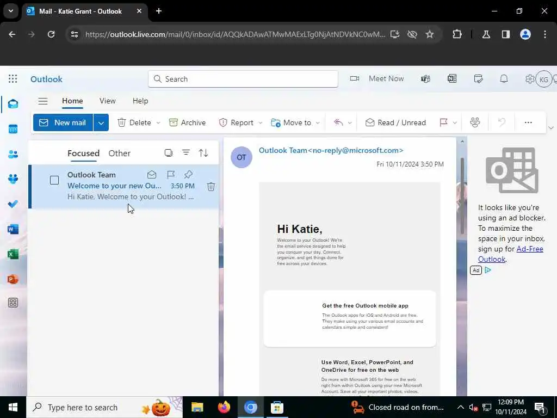Open OneNote feed icon in header

tap(452, 79)
